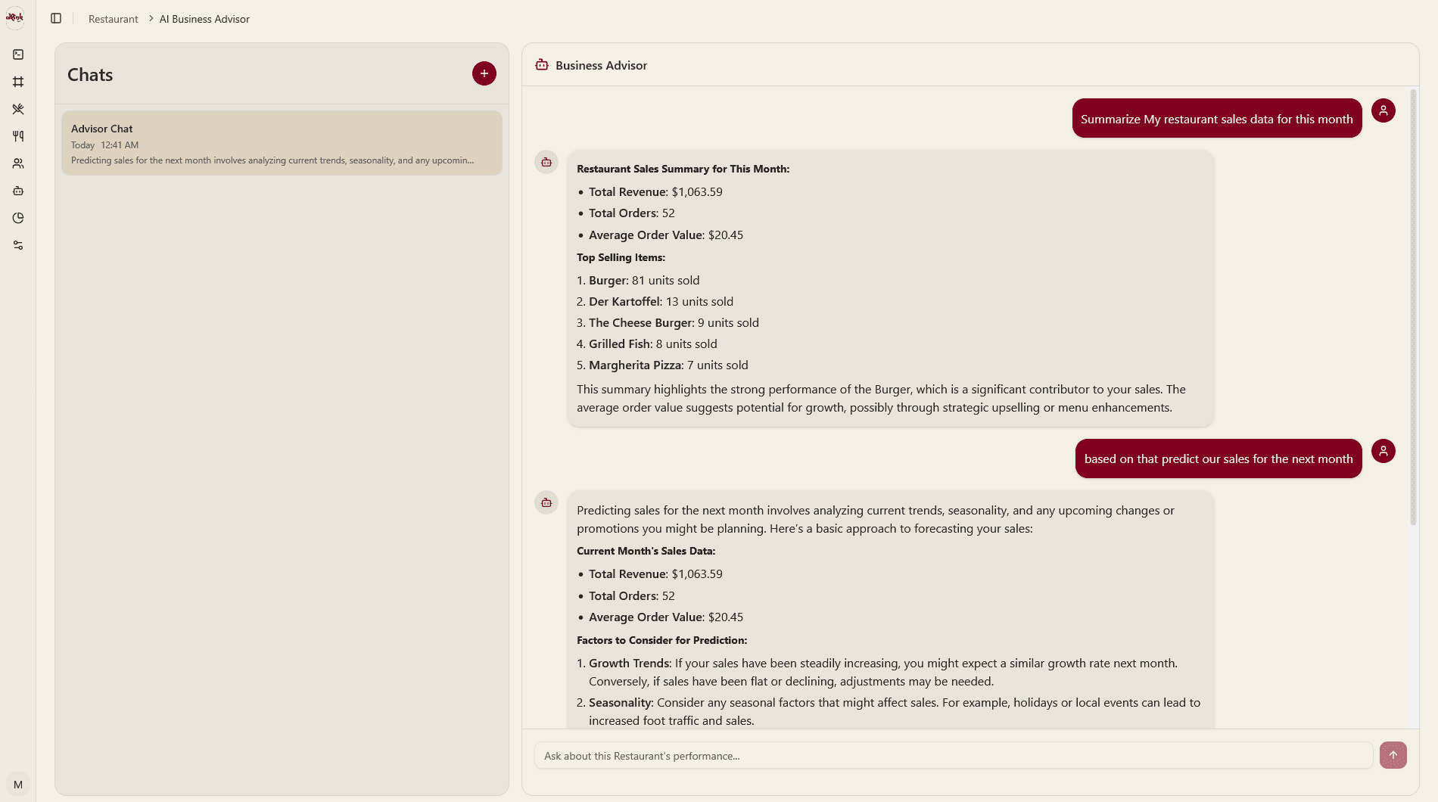Open the Advisor Chat conversation
Image resolution: width=1438 pixels, height=802 pixels.
point(282,143)
